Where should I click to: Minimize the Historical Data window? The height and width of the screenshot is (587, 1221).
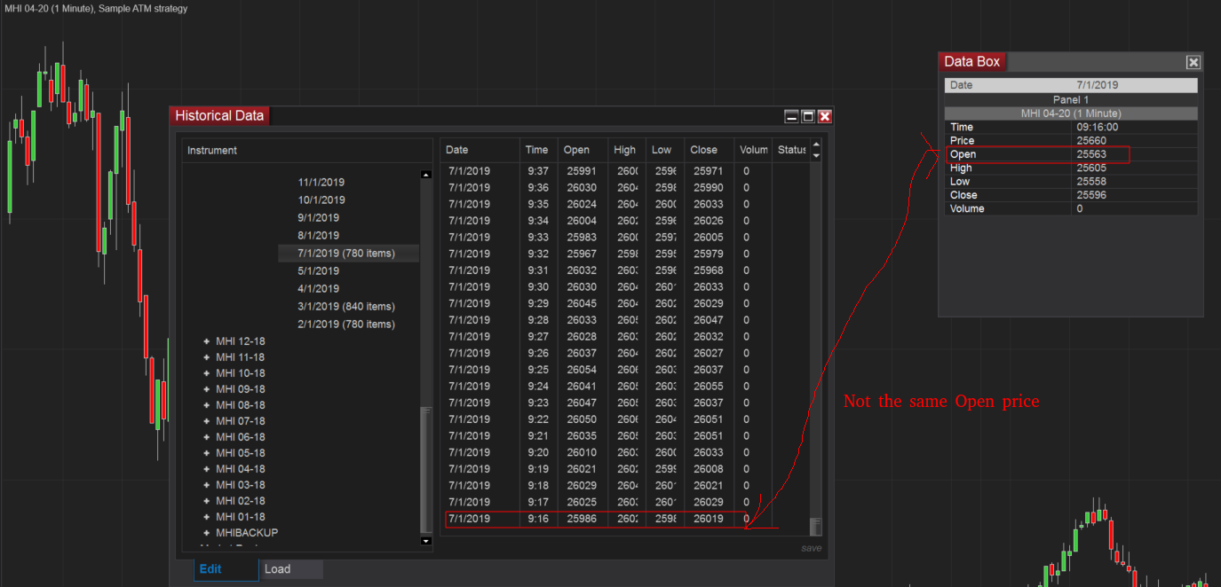791,116
